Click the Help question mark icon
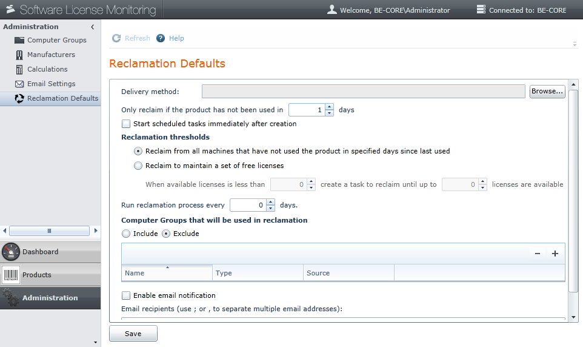This screenshot has height=347, width=583. [161, 38]
